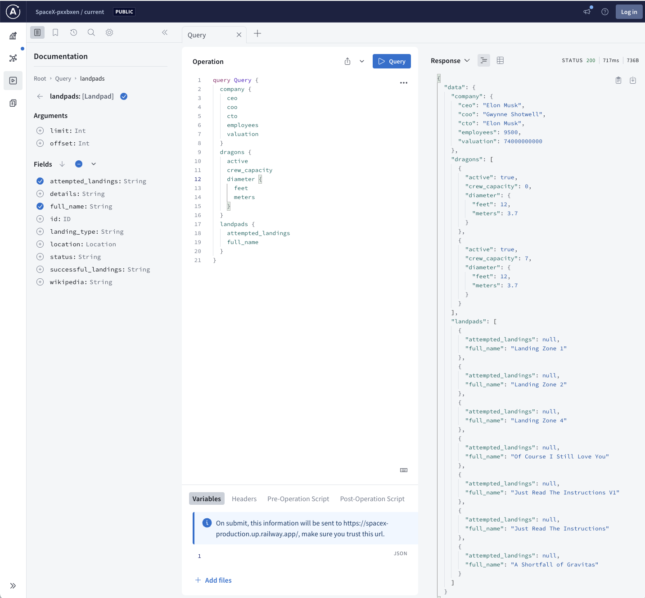The width and height of the screenshot is (645, 598).
Task: Open the bookmarks collections icon
Action: (55, 32)
